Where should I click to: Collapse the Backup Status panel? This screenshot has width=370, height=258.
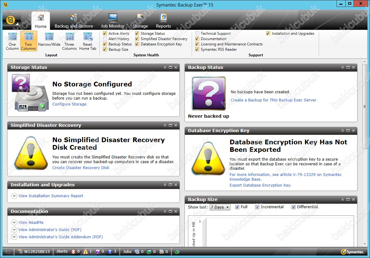pyautogui.click(x=342, y=67)
